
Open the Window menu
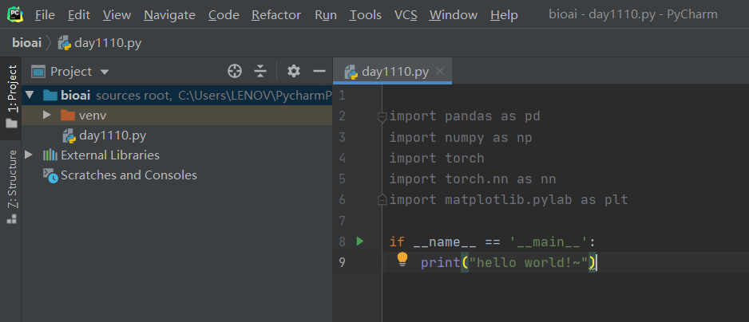454,15
